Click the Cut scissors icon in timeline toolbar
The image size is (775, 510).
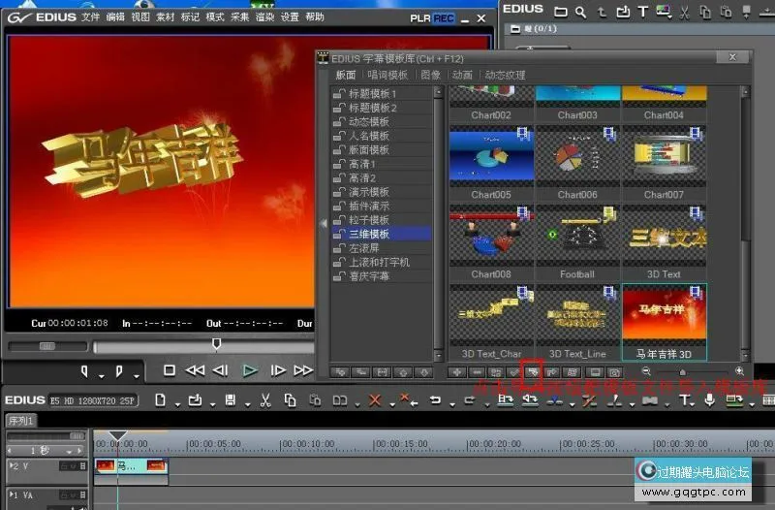click(263, 400)
